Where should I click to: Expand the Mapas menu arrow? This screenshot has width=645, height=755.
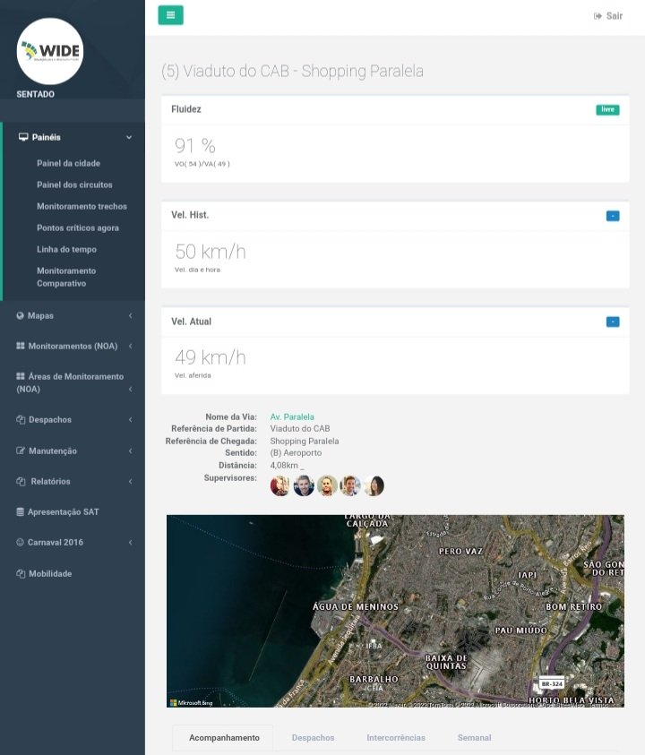(130, 316)
